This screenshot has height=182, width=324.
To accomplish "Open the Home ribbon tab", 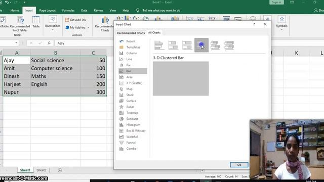I will pyautogui.click(x=15, y=10).
